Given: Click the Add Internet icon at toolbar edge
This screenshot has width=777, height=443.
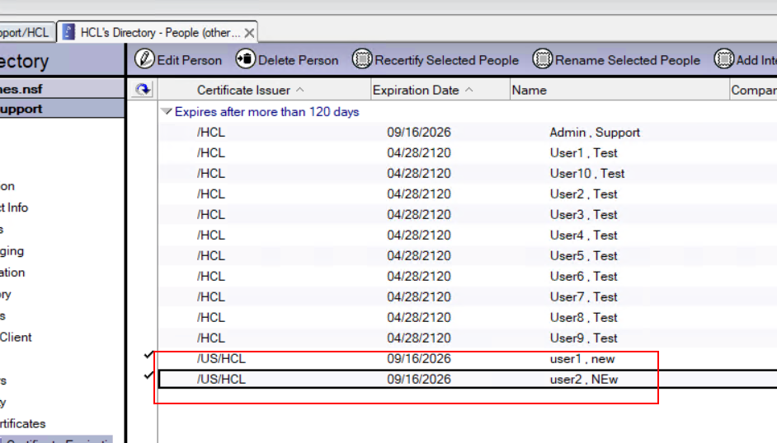Looking at the screenshot, I should tap(723, 58).
